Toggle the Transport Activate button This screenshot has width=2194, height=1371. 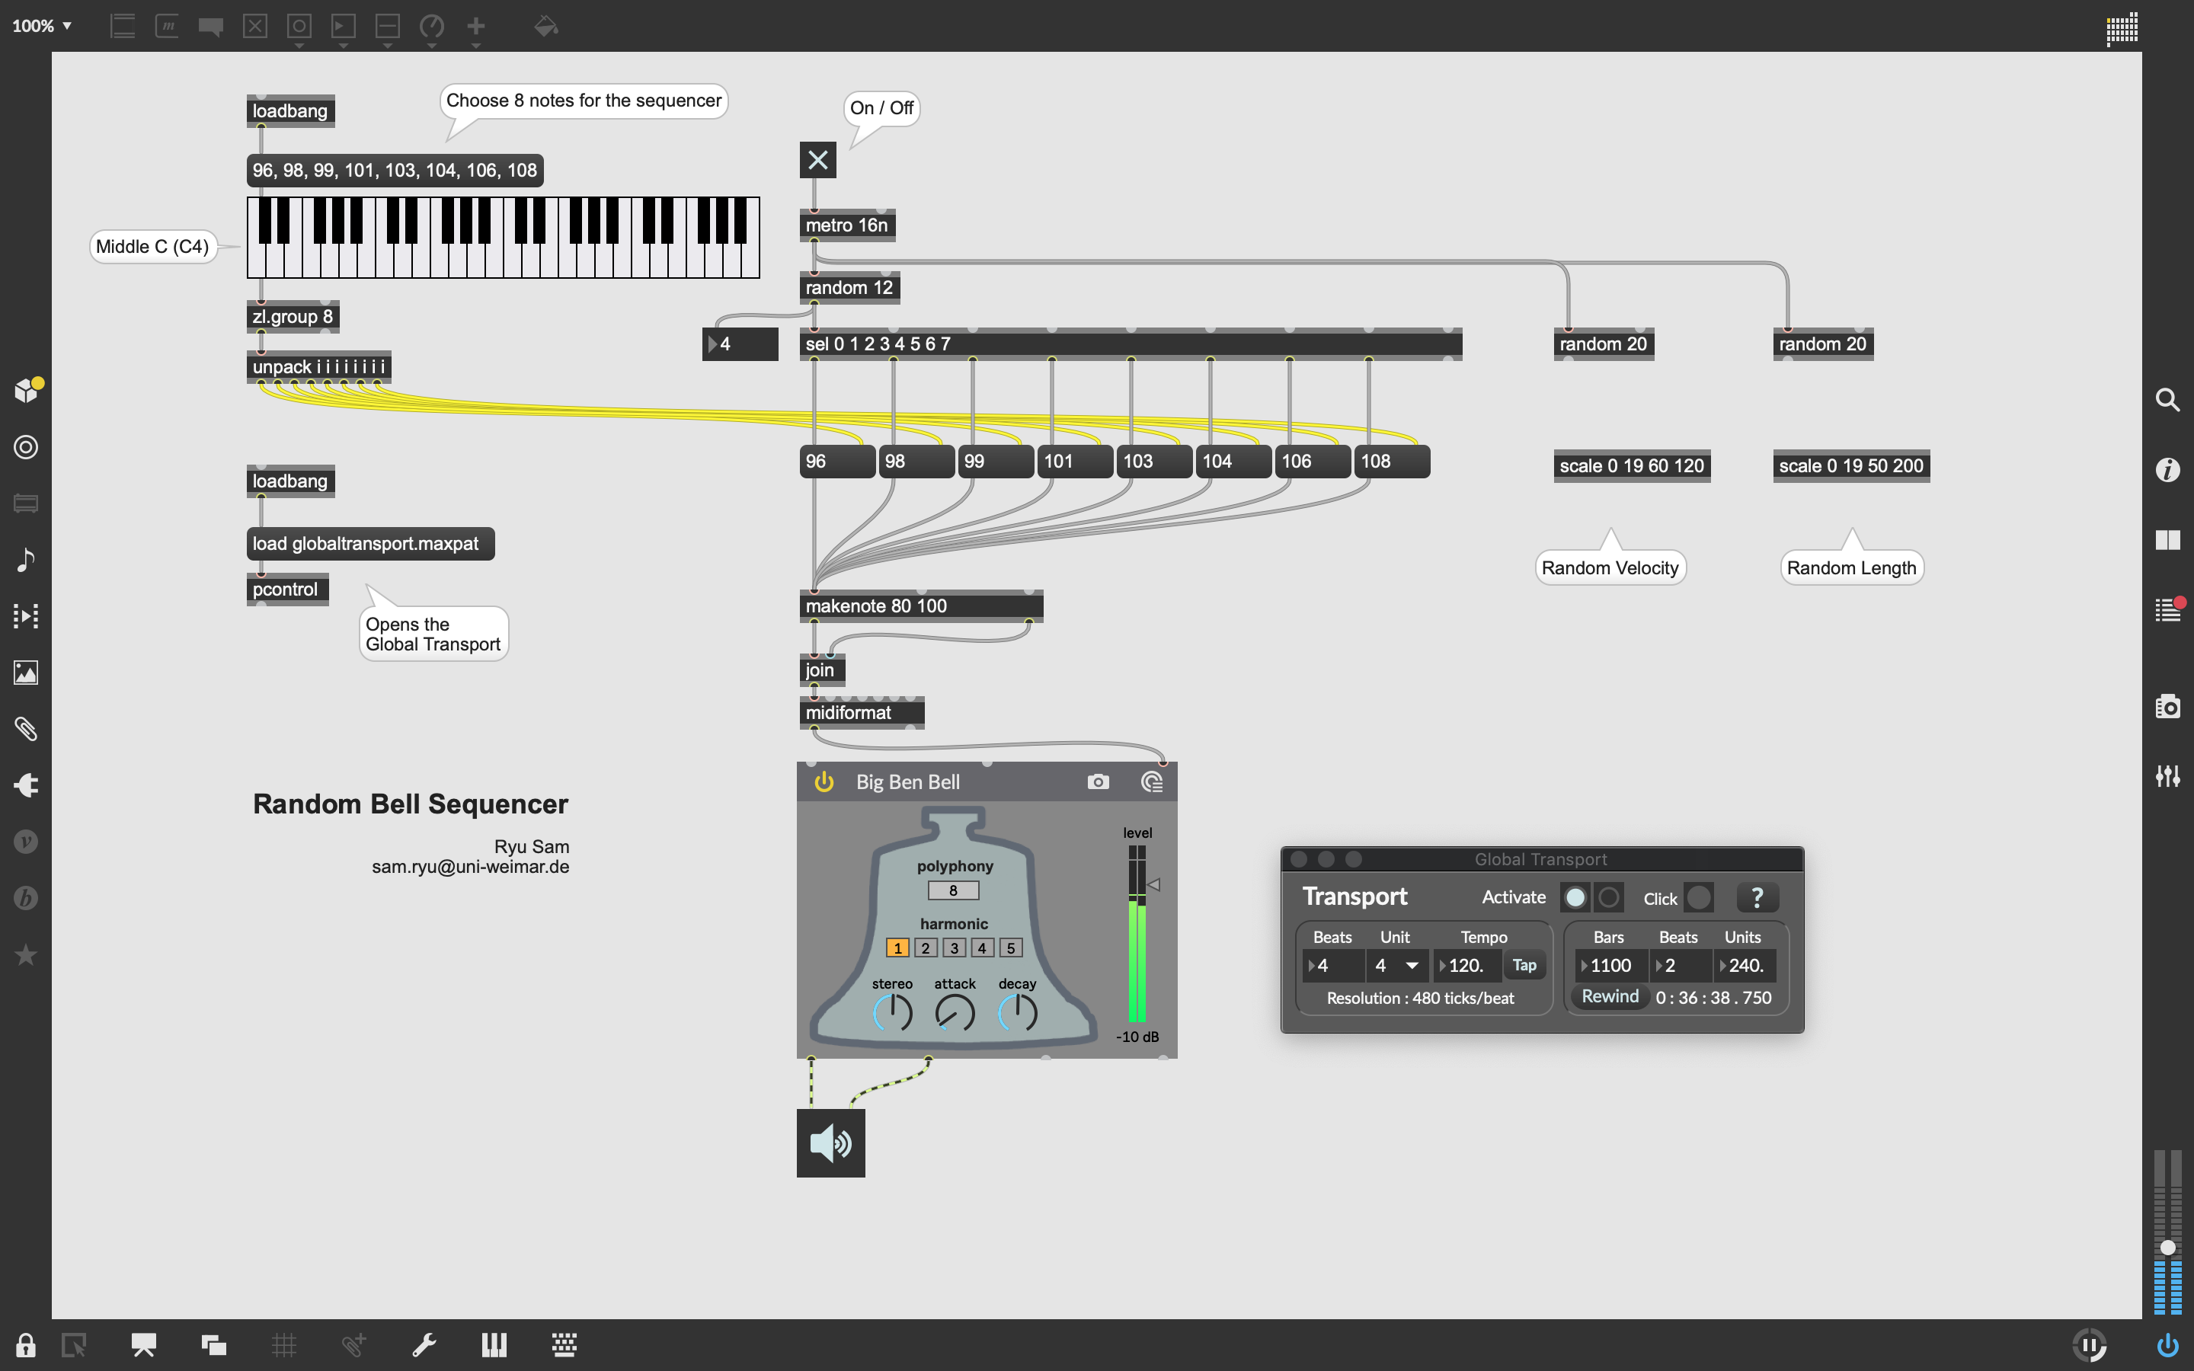coord(1575,898)
